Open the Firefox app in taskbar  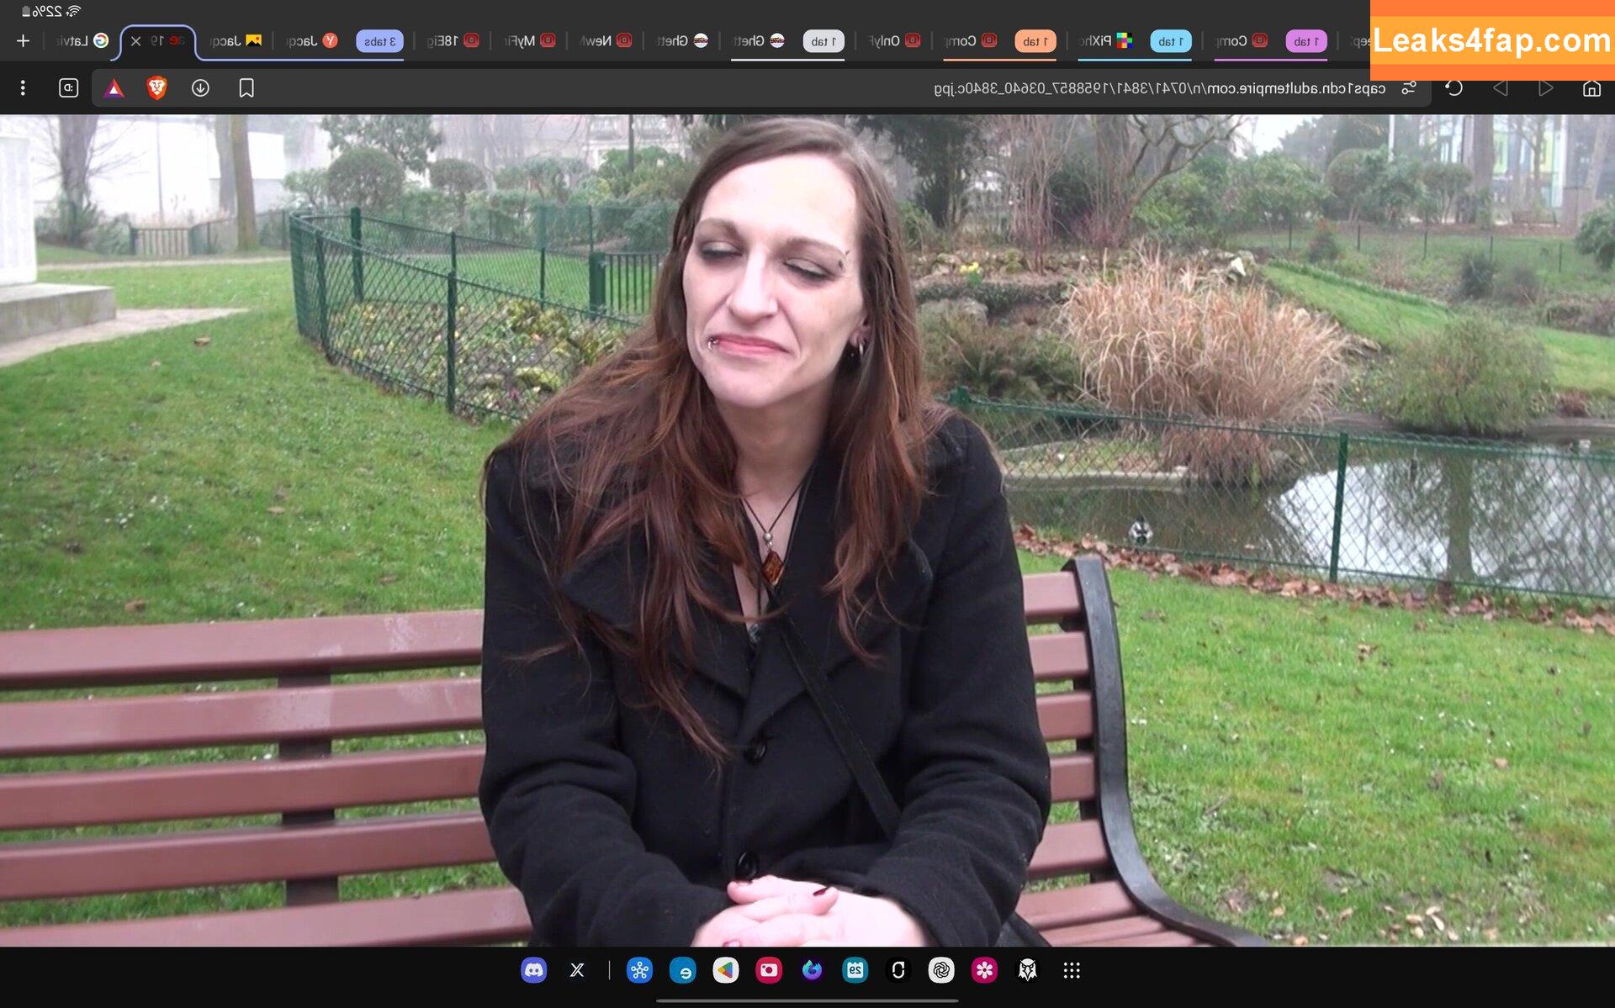(812, 970)
